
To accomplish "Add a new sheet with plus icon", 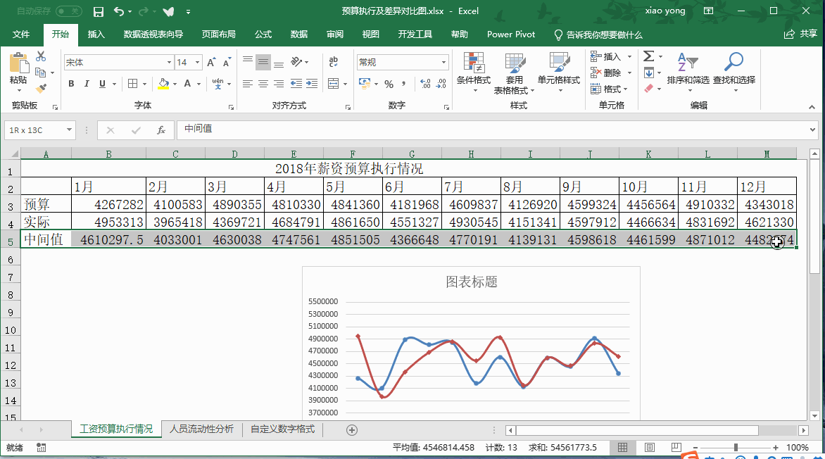I will pyautogui.click(x=352, y=430).
